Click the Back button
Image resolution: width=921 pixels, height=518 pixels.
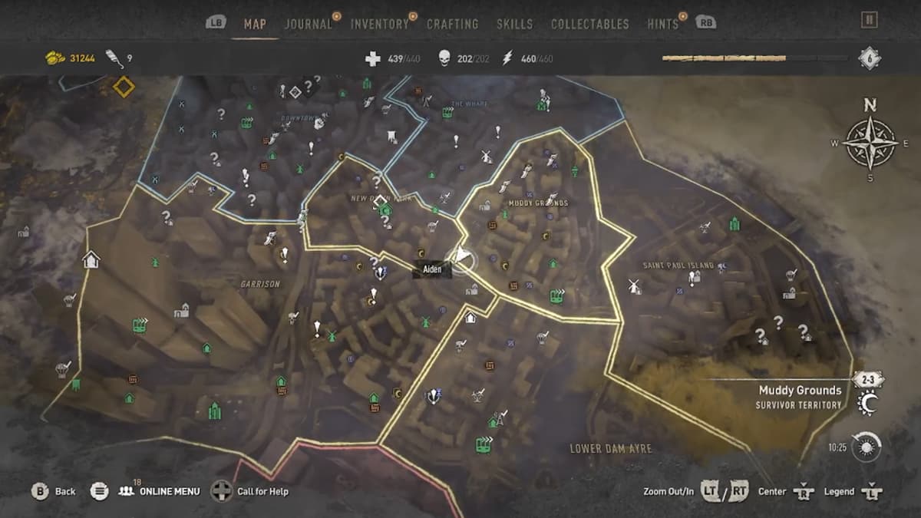tap(54, 491)
